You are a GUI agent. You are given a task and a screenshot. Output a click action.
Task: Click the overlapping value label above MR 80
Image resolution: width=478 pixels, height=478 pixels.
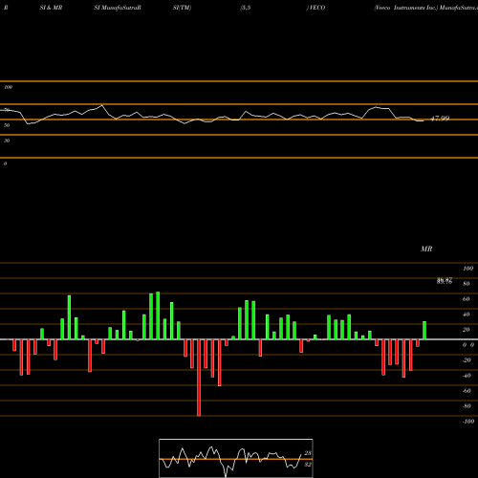coord(445,281)
